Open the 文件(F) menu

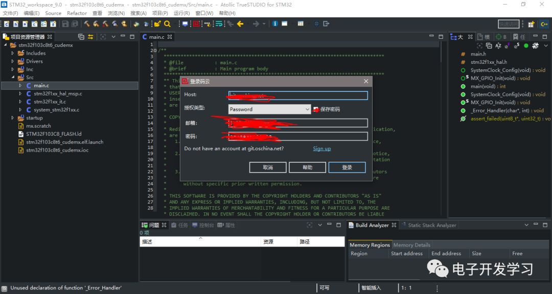pos(10,13)
